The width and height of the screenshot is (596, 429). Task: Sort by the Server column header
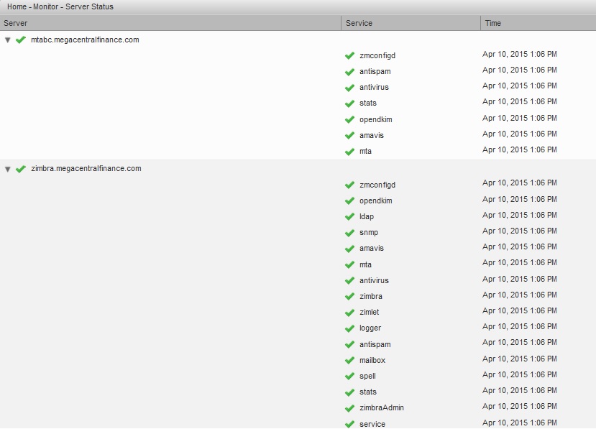pyautogui.click(x=170, y=23)
